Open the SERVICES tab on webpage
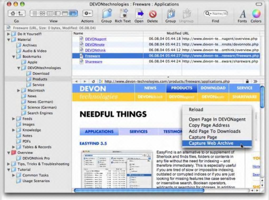This screenshot has width=269, height=200. click(x=138, y=132)
